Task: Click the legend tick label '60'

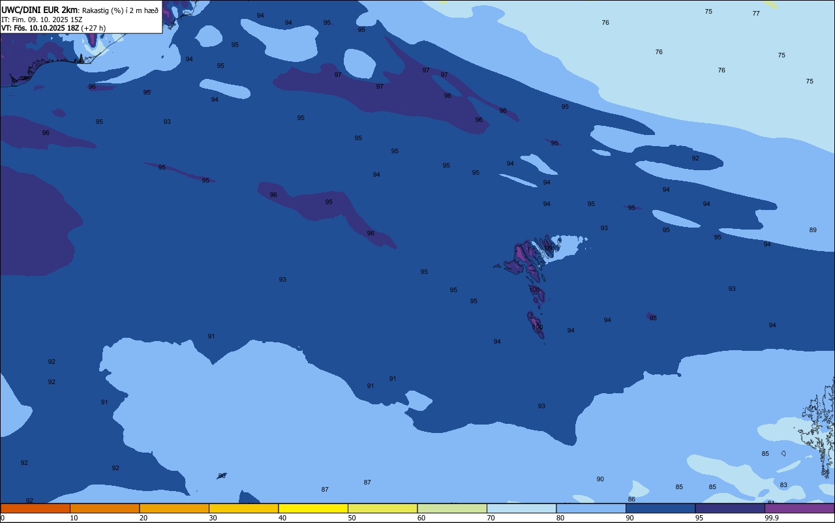Action: (x=421, y=518)
